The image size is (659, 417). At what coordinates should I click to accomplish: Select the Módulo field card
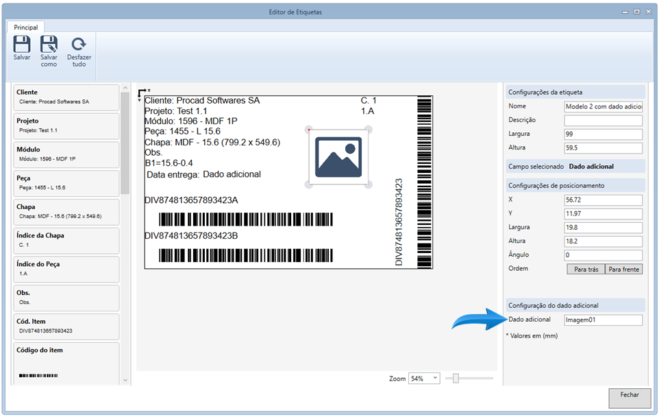pyautogui.click(x=66, y=155)
